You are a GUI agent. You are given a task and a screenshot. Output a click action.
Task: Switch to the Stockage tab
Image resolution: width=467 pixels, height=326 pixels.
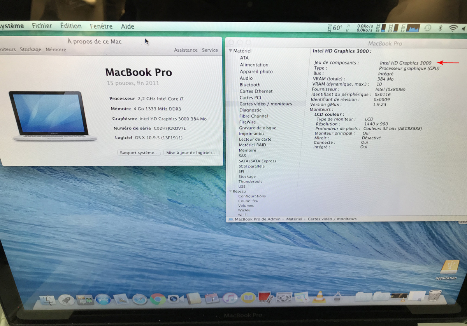(x=30, y=50)
